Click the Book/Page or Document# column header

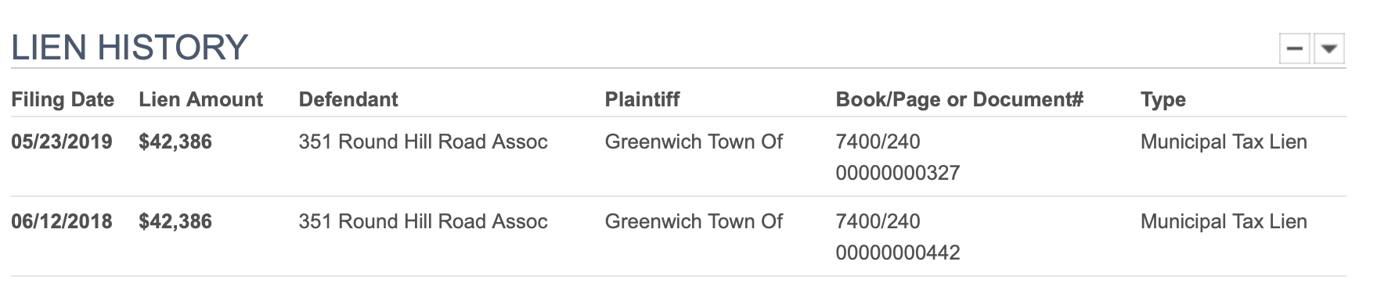(x=960, y=100)
